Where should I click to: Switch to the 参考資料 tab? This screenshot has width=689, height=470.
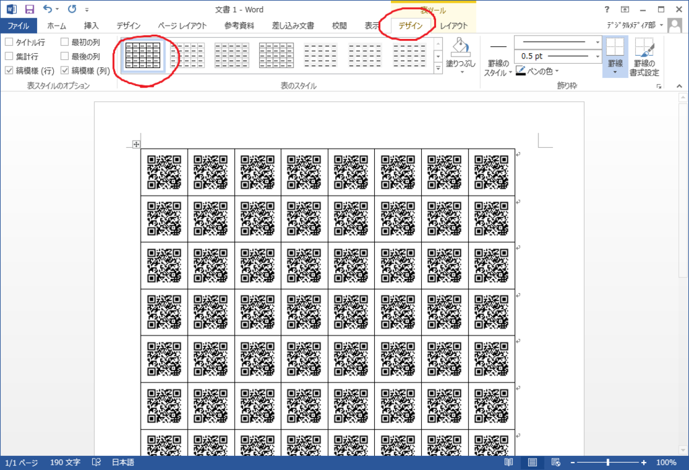click(x=239, y=26)
